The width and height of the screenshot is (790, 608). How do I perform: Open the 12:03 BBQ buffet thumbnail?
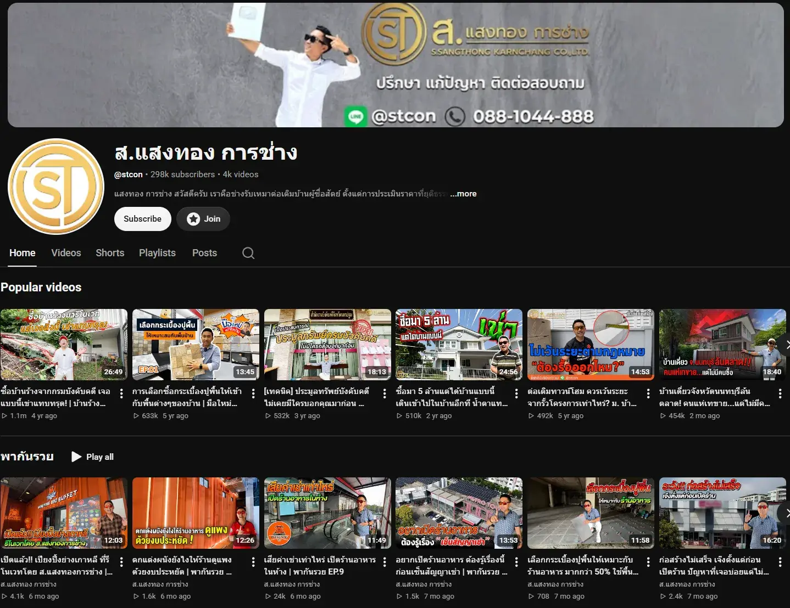pos(64,513)
